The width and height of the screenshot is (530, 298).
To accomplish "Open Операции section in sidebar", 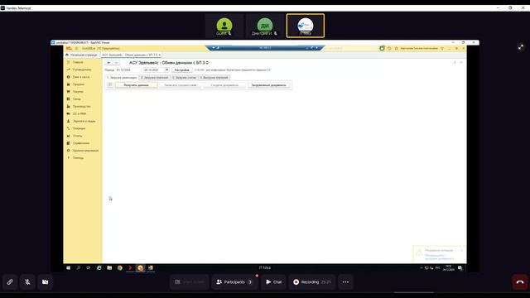I will 79,128.
